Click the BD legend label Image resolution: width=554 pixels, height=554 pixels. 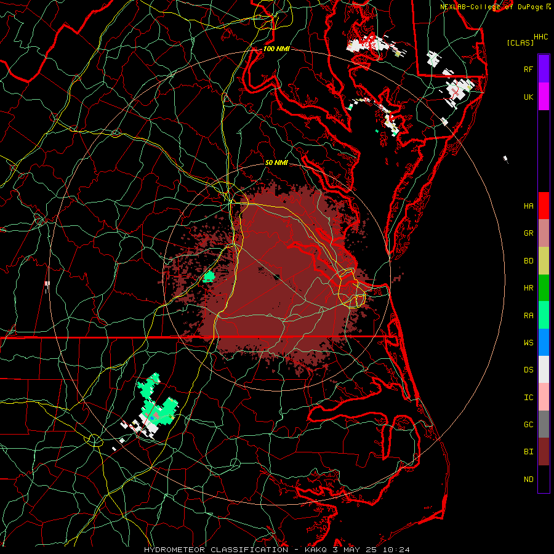coord(528,261)
